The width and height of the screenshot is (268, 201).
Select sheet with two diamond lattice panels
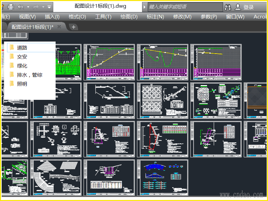tap(162, 101)
